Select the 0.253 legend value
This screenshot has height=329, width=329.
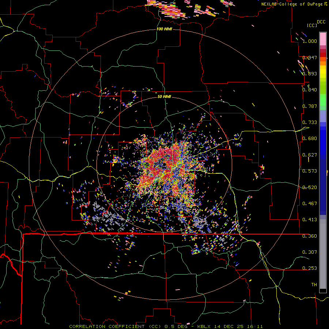click(310, 268)
